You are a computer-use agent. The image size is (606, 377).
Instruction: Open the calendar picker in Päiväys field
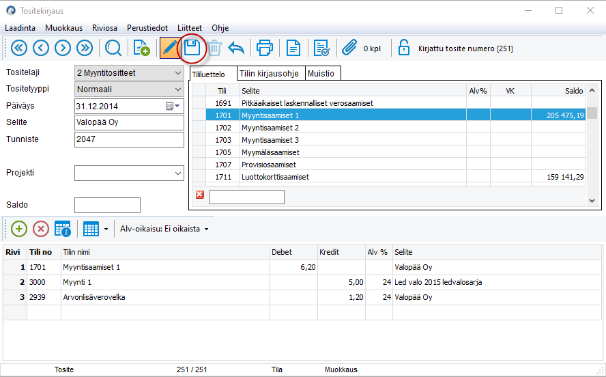coord(173,106)
